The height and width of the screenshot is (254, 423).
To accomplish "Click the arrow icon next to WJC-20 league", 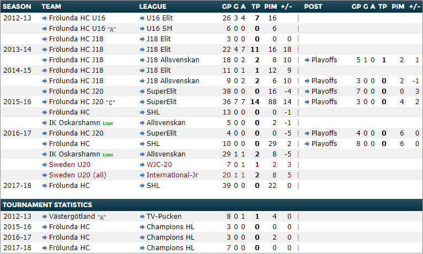I will click(x=142, y=165).
